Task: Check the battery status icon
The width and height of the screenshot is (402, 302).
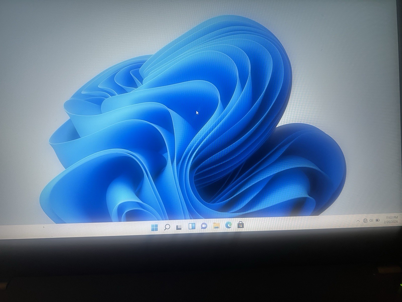Action: coord(378,220)
